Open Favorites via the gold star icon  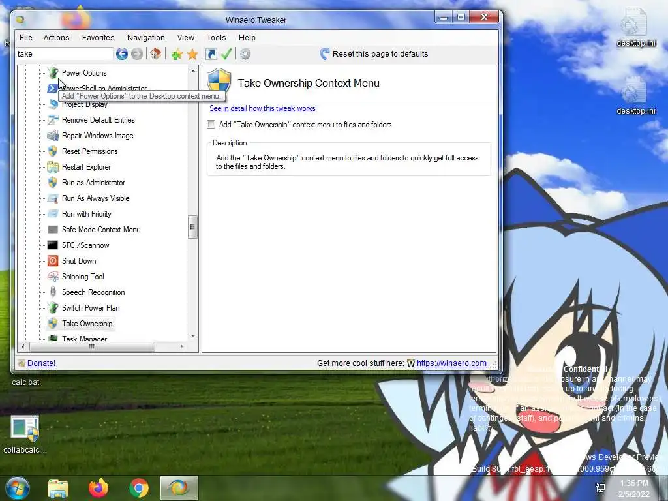[192, 54]
